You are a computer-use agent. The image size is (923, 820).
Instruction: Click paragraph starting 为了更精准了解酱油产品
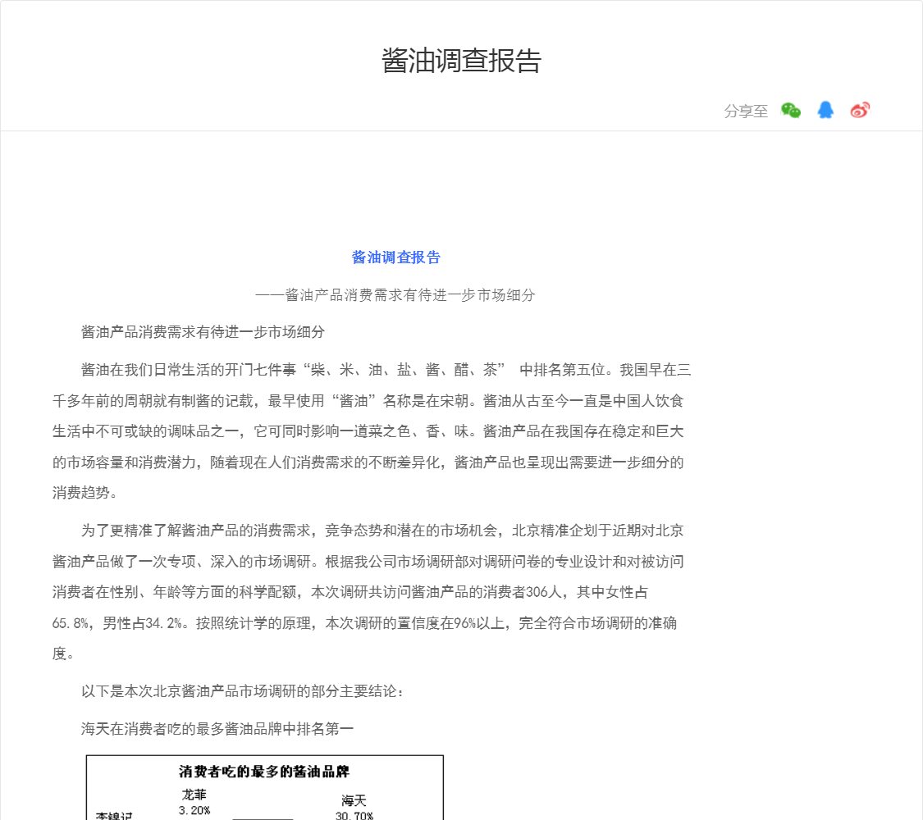[368, 592]
